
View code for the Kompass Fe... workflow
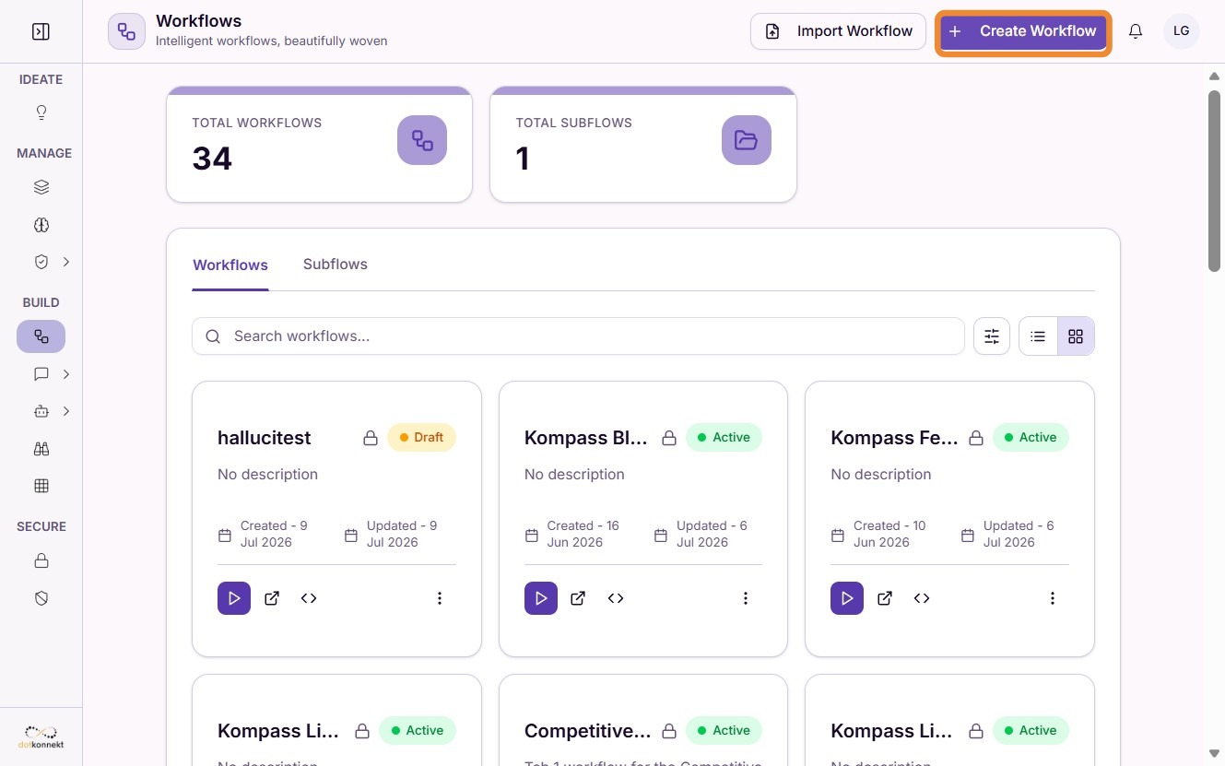[x=922, y=598]
